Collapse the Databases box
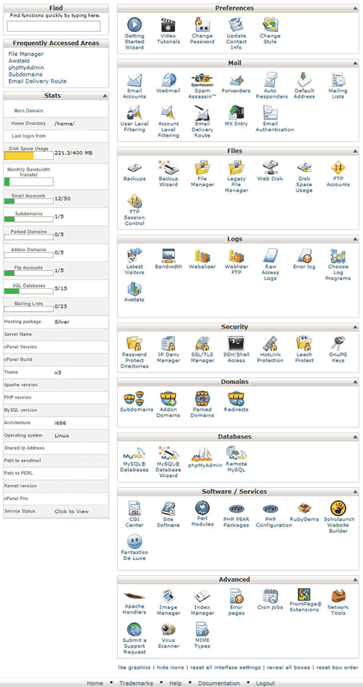Screen dimensions: 363x687 pyautogui.click(x=355, y=437)
